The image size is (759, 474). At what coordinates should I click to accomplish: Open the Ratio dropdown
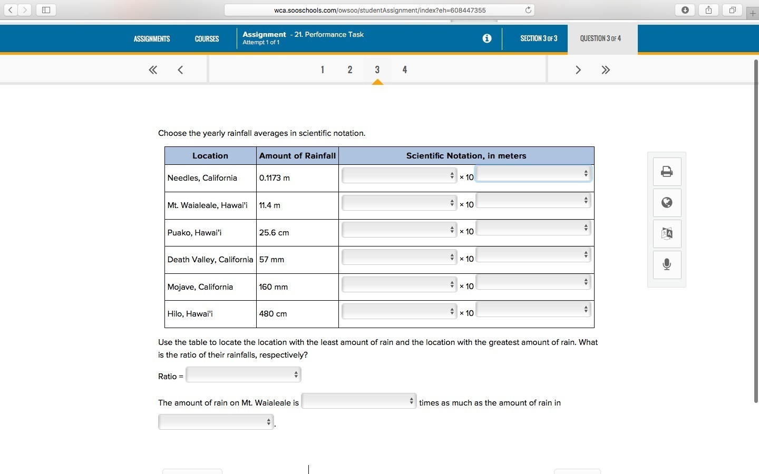click(243, 374)
